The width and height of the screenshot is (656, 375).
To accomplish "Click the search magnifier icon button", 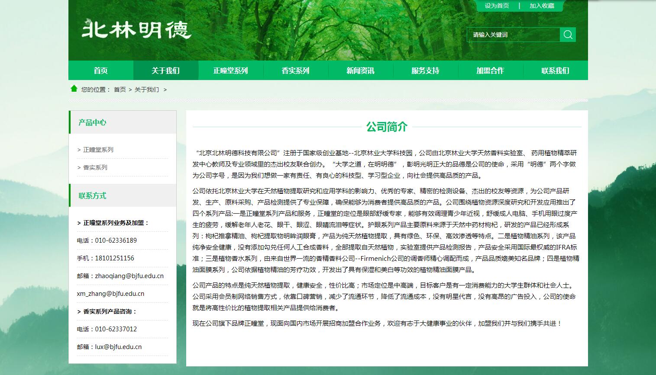I will 568,35.
